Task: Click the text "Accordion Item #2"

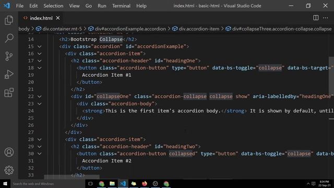Action: click(x=106, y=161)
